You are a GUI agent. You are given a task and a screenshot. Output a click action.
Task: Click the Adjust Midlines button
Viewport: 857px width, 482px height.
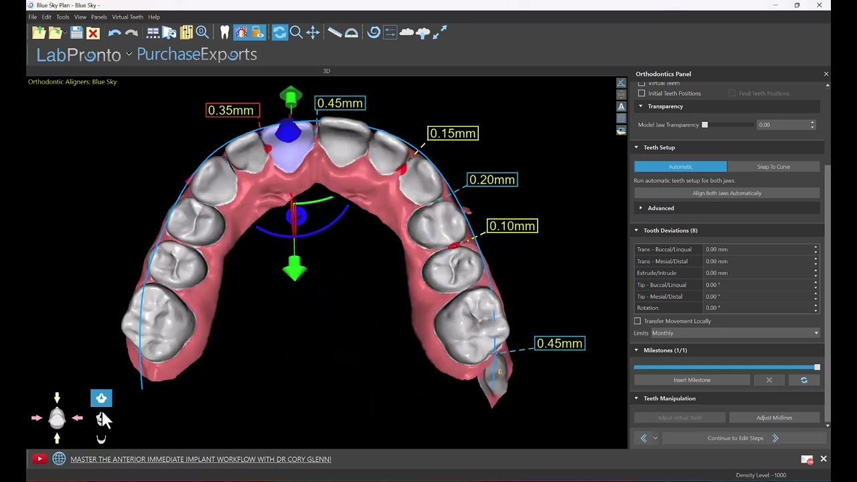pos(774,418)
